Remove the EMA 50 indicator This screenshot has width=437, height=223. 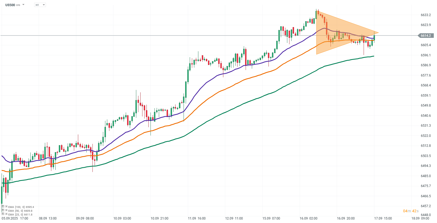coord(6,211)
